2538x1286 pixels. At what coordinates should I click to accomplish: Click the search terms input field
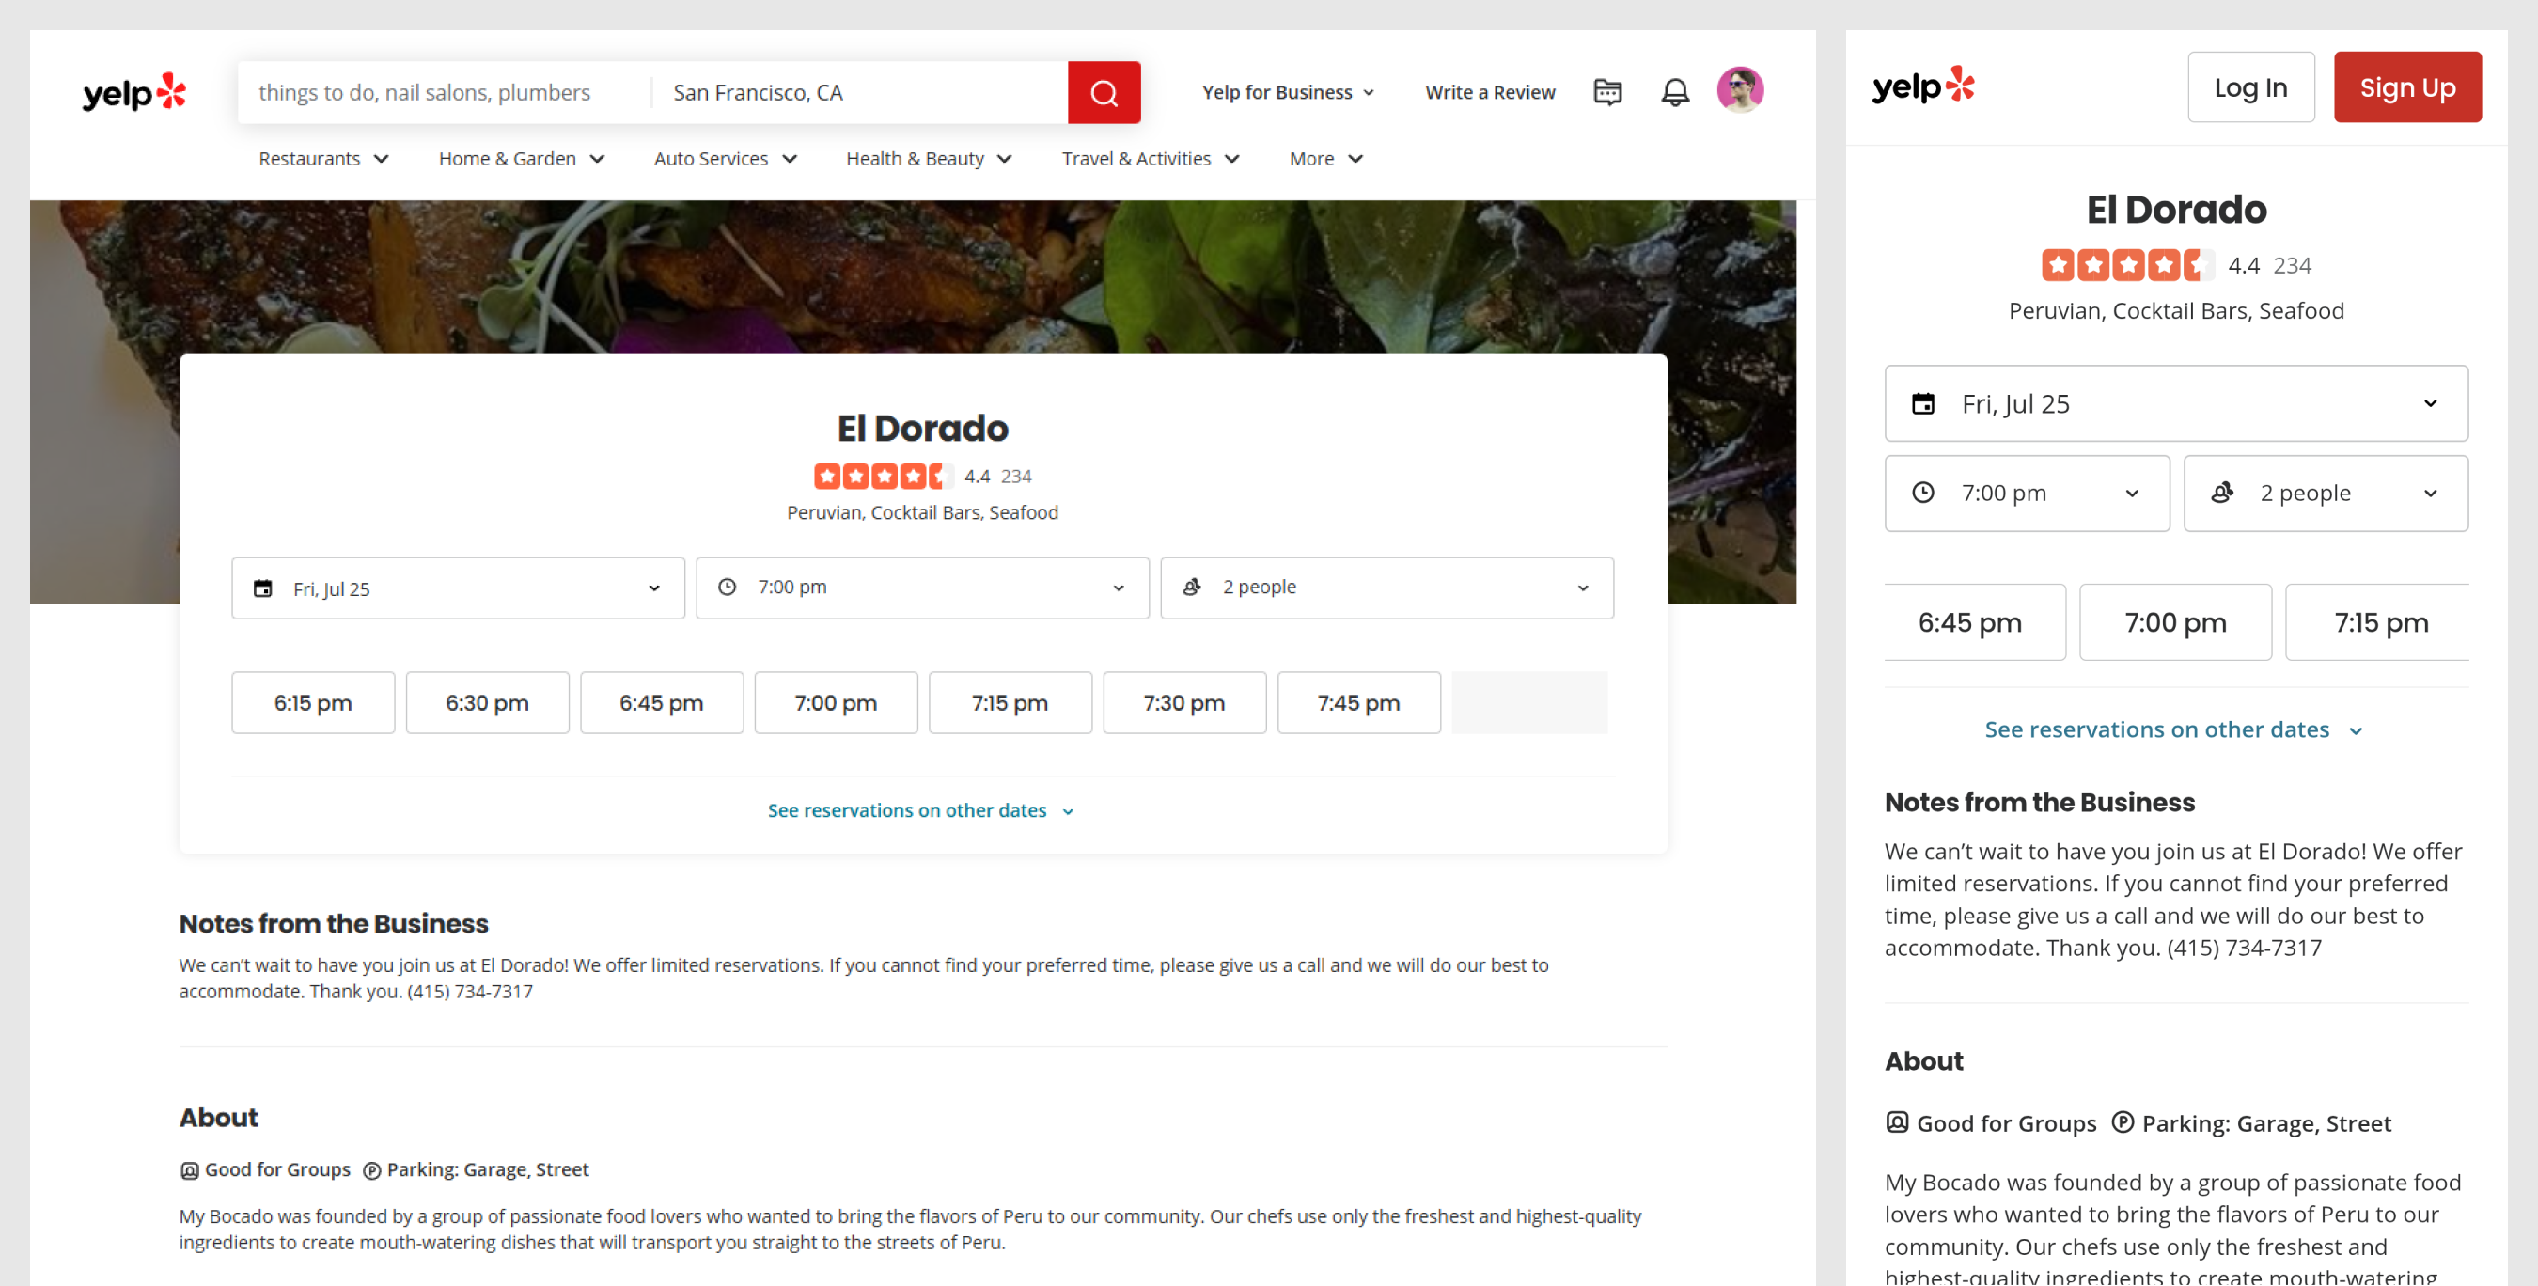(445, 93)
